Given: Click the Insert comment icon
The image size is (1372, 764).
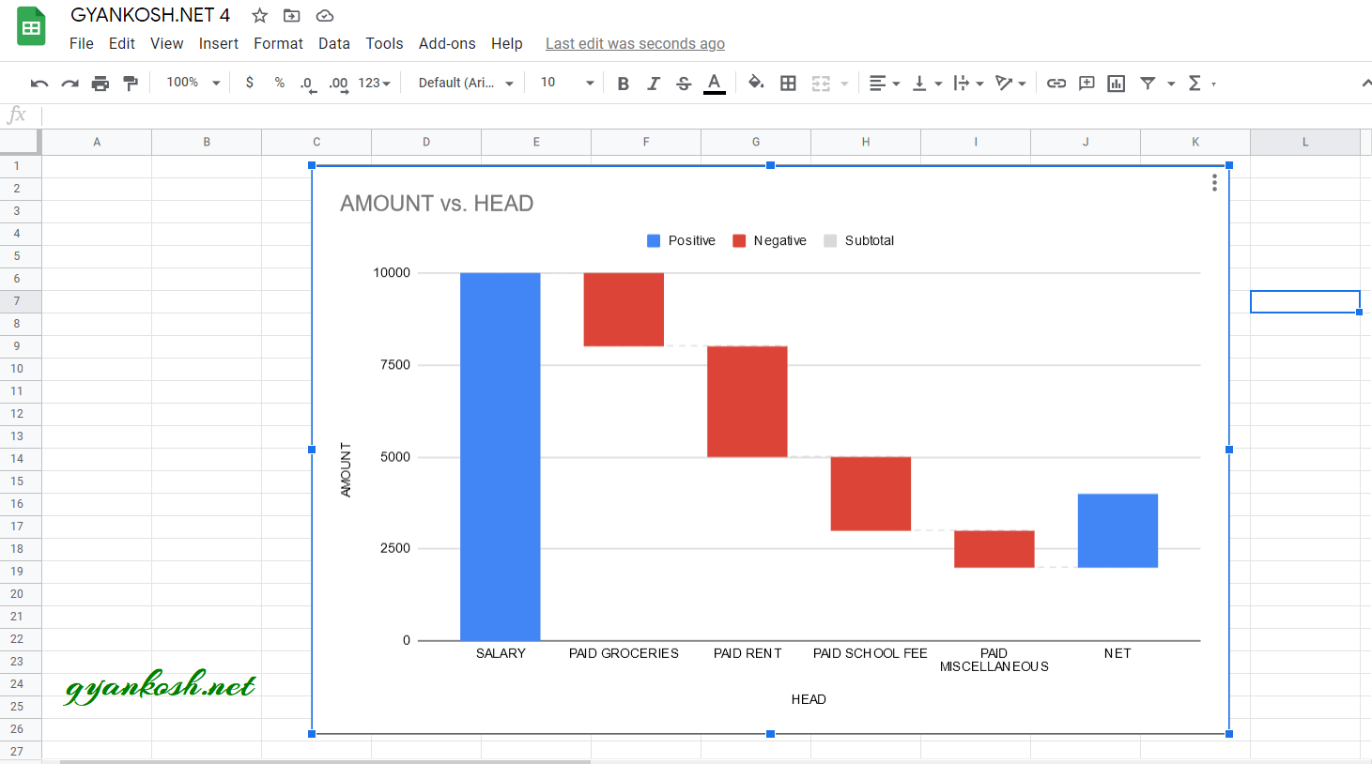Looking at the screenshot, I should point(1087,84).
